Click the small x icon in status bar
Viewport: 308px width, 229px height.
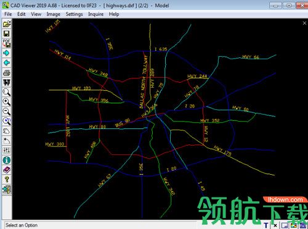(x=275, y=226)
